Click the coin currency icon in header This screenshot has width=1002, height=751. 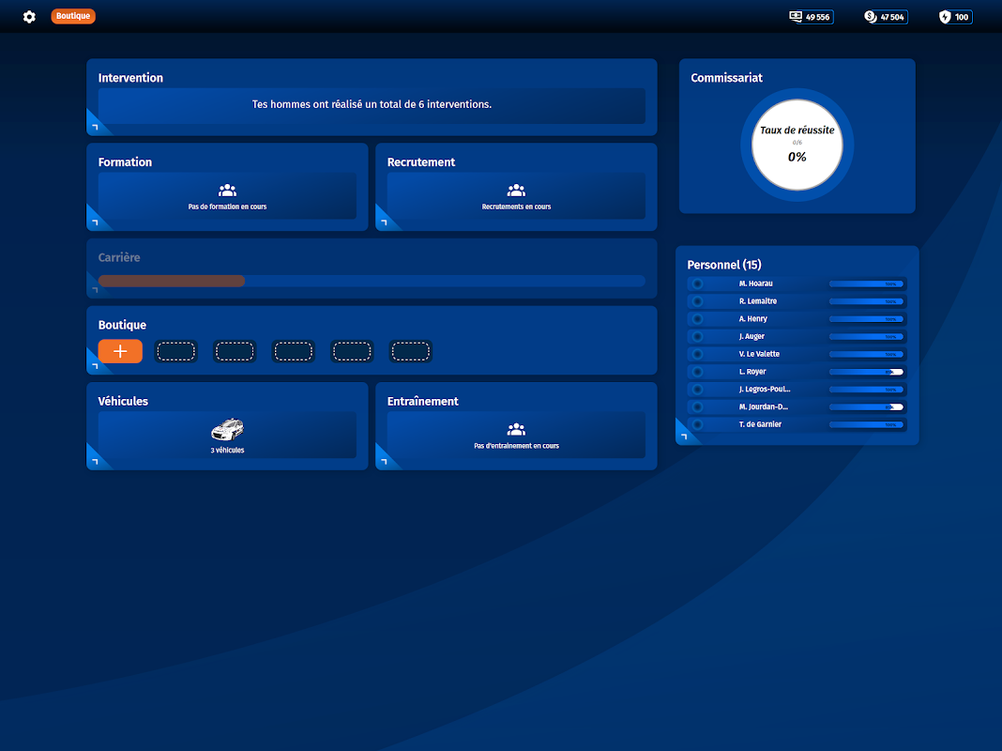[870, 17]
